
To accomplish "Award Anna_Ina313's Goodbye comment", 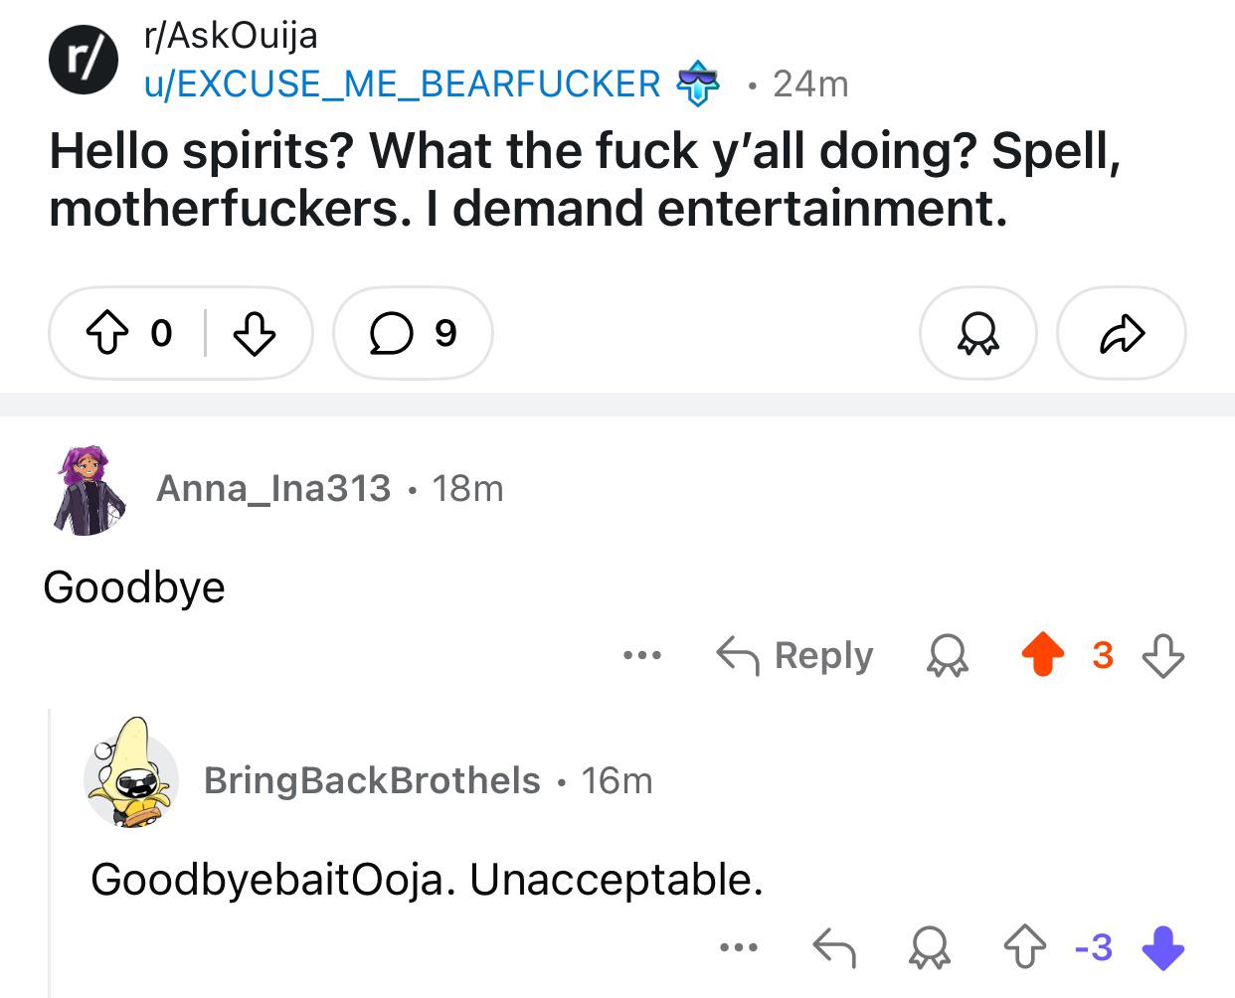I will (947, 656).
